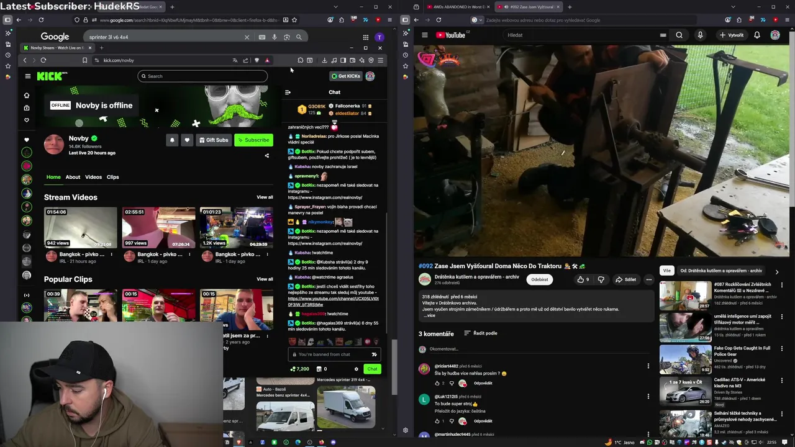Open video more actions menu
This screenshot has width=795, height=447.
coord(648,279)
